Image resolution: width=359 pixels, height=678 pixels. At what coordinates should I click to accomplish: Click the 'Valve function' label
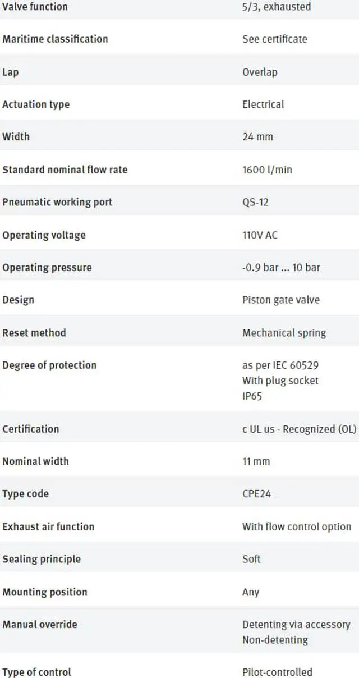[x=35, y=7]
